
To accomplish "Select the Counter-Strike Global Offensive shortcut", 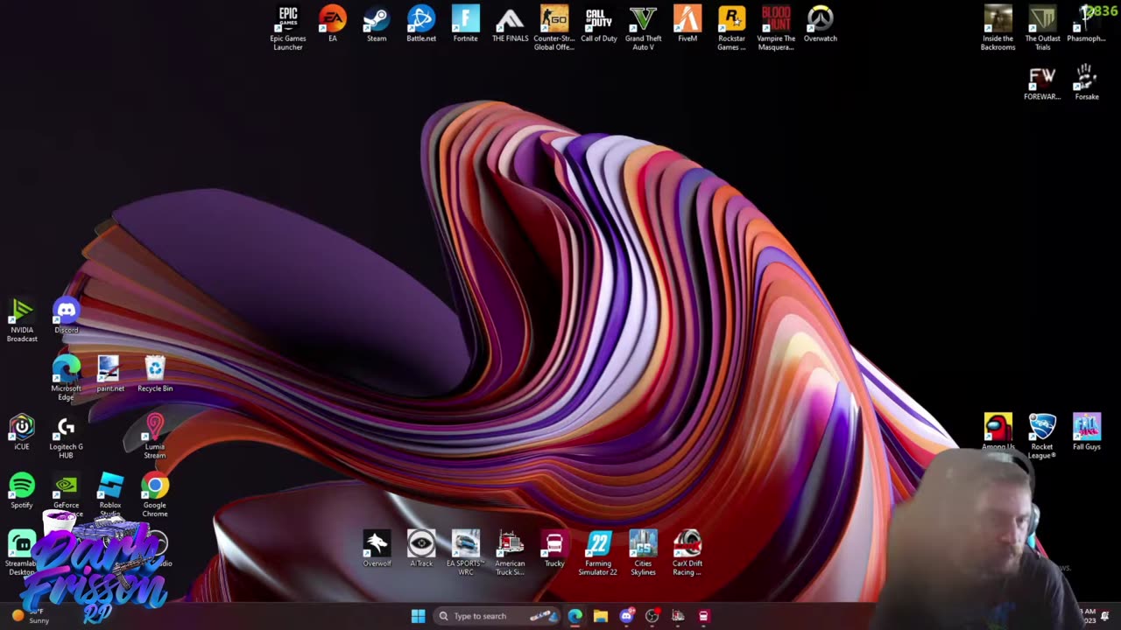I will (554, 27).
